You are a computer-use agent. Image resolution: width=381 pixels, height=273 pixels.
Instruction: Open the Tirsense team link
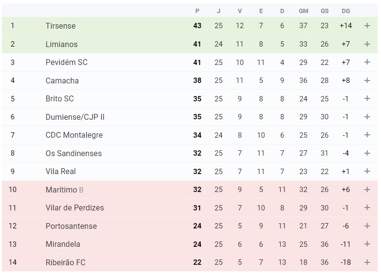(61, 26)
